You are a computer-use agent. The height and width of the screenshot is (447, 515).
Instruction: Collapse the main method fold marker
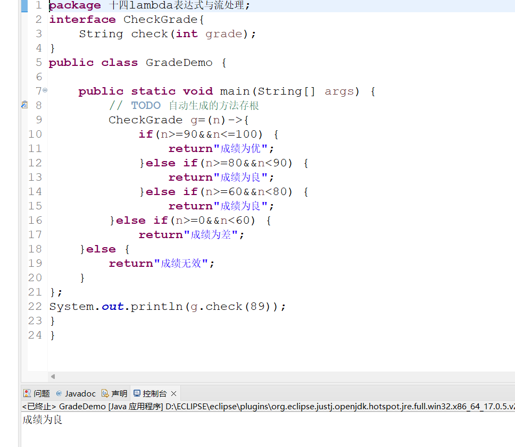tap(45, 90)
